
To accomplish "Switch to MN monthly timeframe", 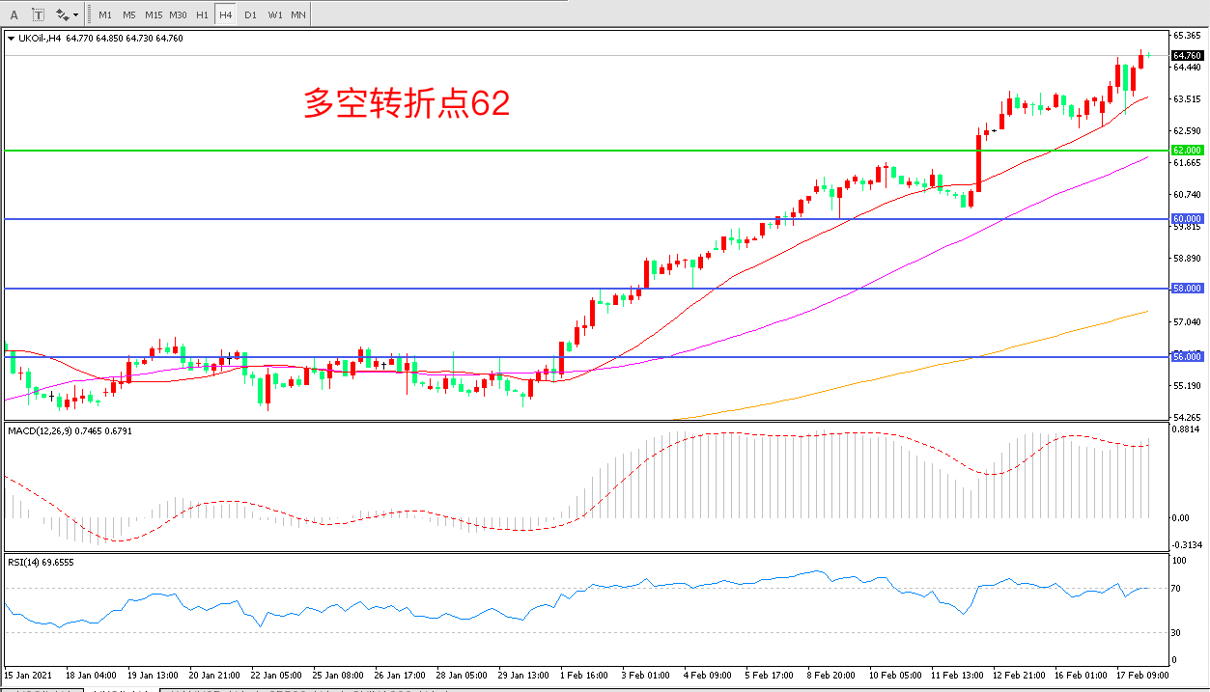I will (x=298, y=14).
